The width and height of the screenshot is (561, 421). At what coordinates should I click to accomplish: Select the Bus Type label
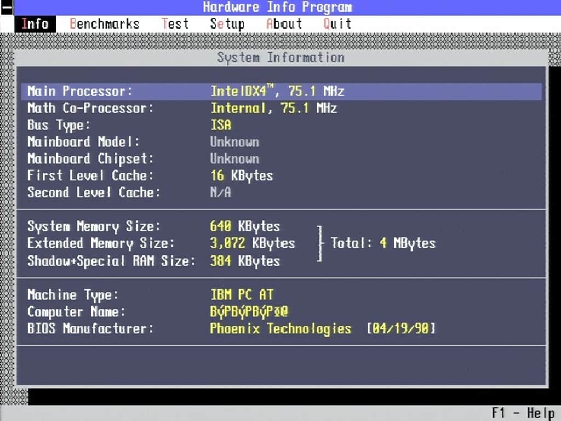tap(59, 126)
